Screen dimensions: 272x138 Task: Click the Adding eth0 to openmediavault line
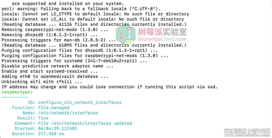pyautogui.click(x=55, y=76)
